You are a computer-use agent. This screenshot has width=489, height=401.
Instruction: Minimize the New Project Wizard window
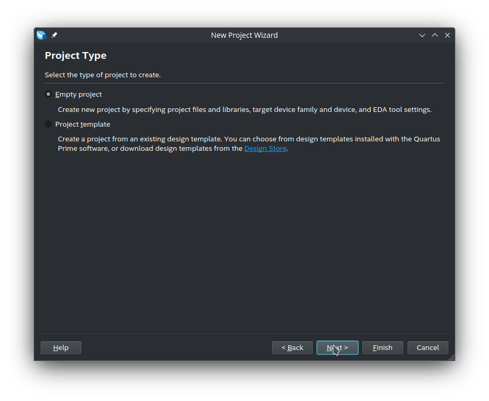422,35
